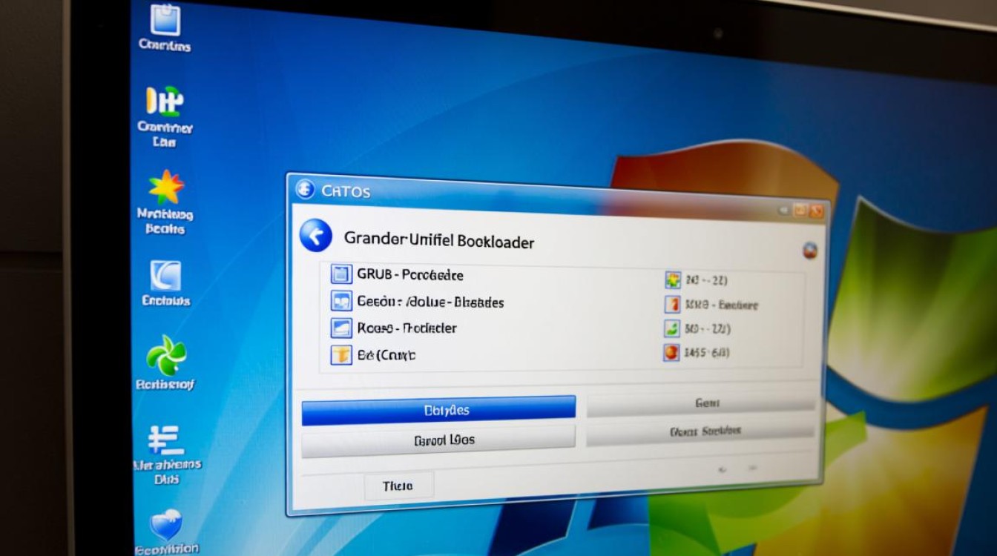Click the small round icon right of heading
Image resolution: width=997 pixels, height=556 pixels.
coord(810,251)
